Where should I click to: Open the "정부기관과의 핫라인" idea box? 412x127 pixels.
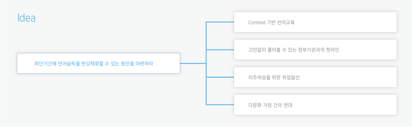point(315,50)
